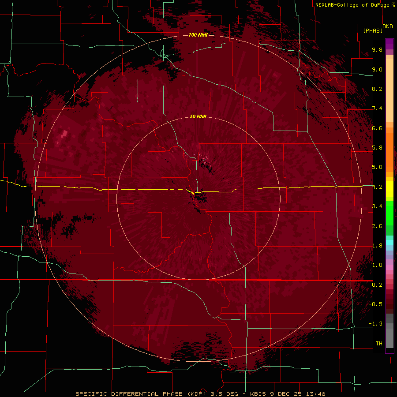The width and height of the screenshot is (397, 397).
Task: Select the bright green band of the color scale
Action: click(390, 213)
